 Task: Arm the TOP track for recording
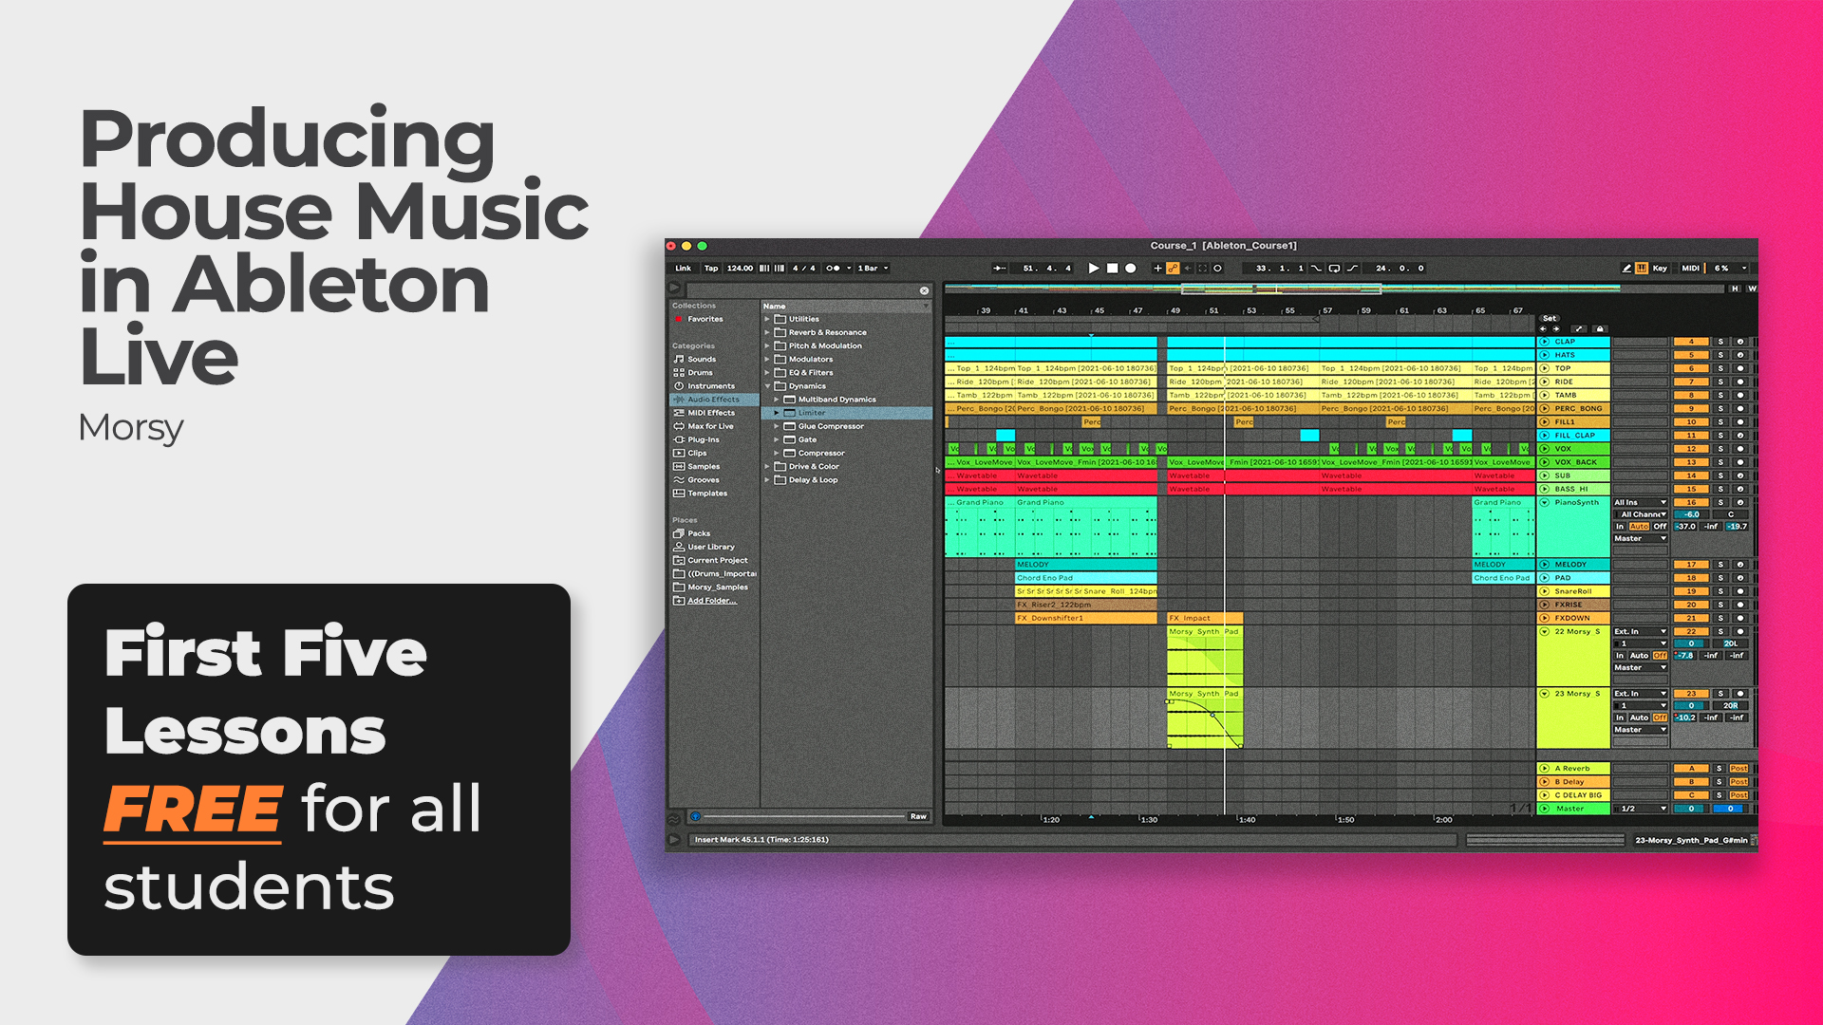pos(1739,368)
